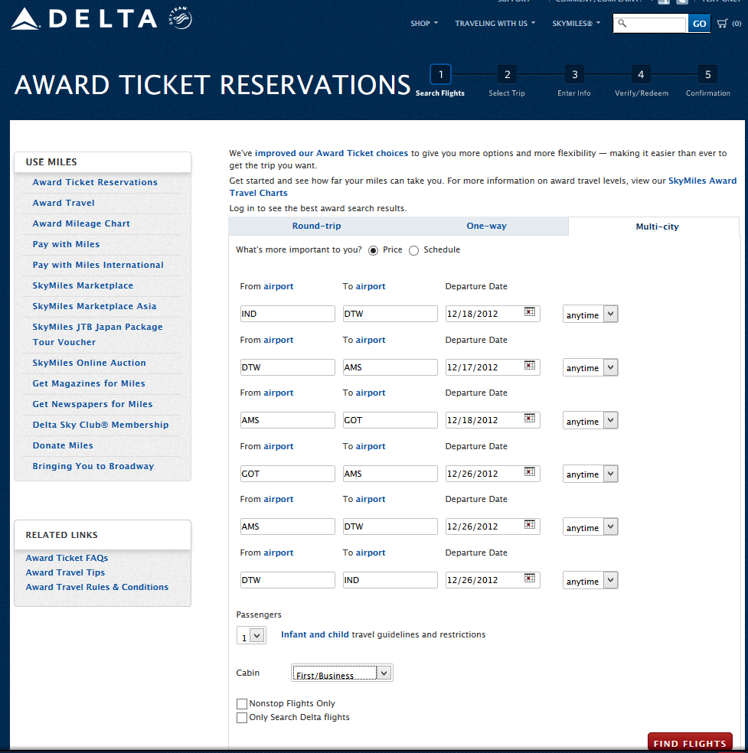Open calendar for the AMS to GOT date
Image resolution: width=748 pixels, height=753 pixels.
(x=529, y=419)
